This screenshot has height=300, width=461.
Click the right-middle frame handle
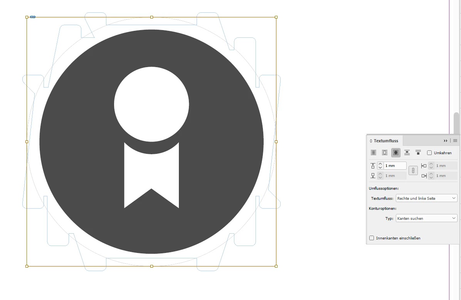click(x=276, y=142)
